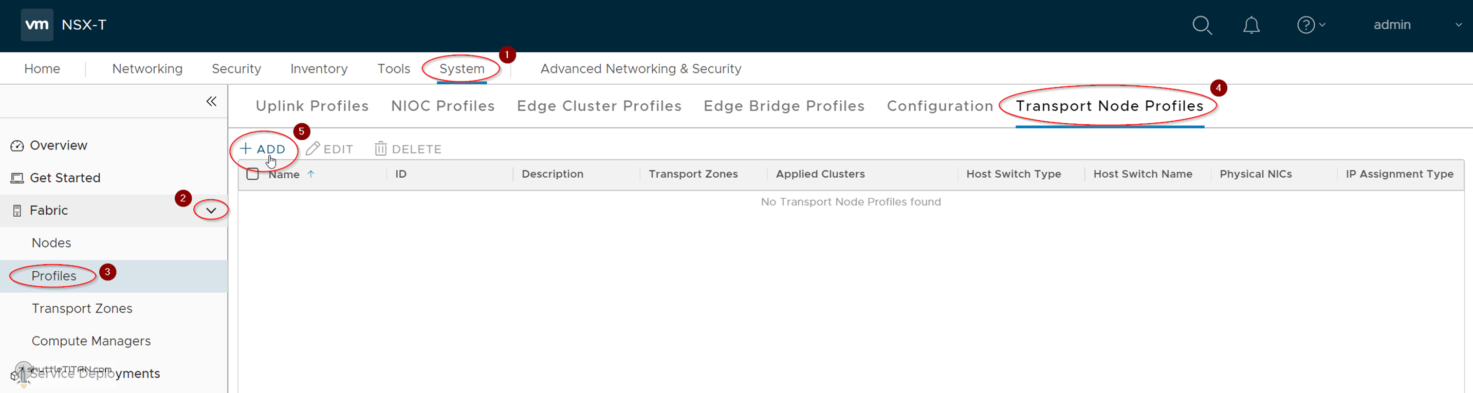Click the Fabric icon in the sidebar
1473x393 pixels.
tap(16, 210)
